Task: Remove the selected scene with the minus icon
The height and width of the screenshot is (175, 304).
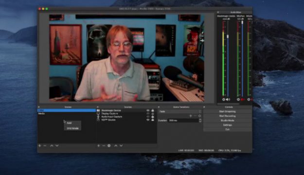Action: (45, 145)
